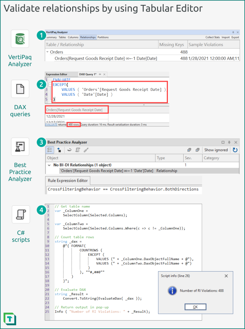Image resolution: width=245 pixels, height=329 pixels.
Task: Click the Tabular Editor logo icon
Action: [10, 319]
